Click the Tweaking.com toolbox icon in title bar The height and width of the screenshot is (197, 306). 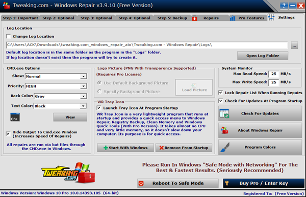pyautogui.click(x=6, y=6)
